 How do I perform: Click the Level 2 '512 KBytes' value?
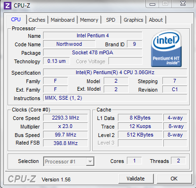tap(140, 135)
